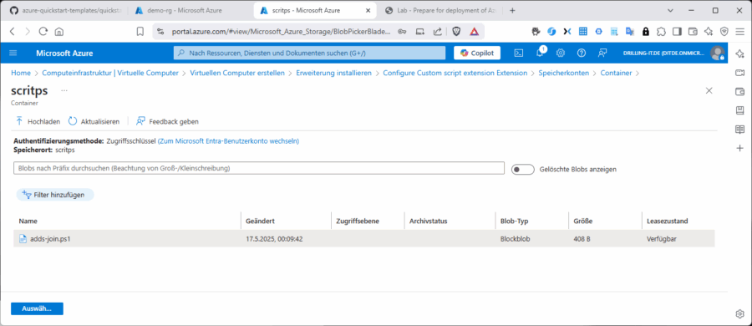
Task: Click the site information icon in address bar
Action: point(160,32)
